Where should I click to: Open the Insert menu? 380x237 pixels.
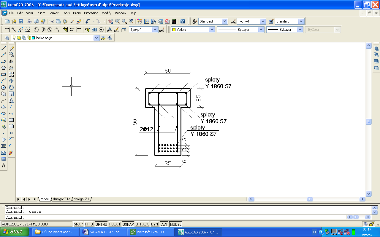click(41, 13)
